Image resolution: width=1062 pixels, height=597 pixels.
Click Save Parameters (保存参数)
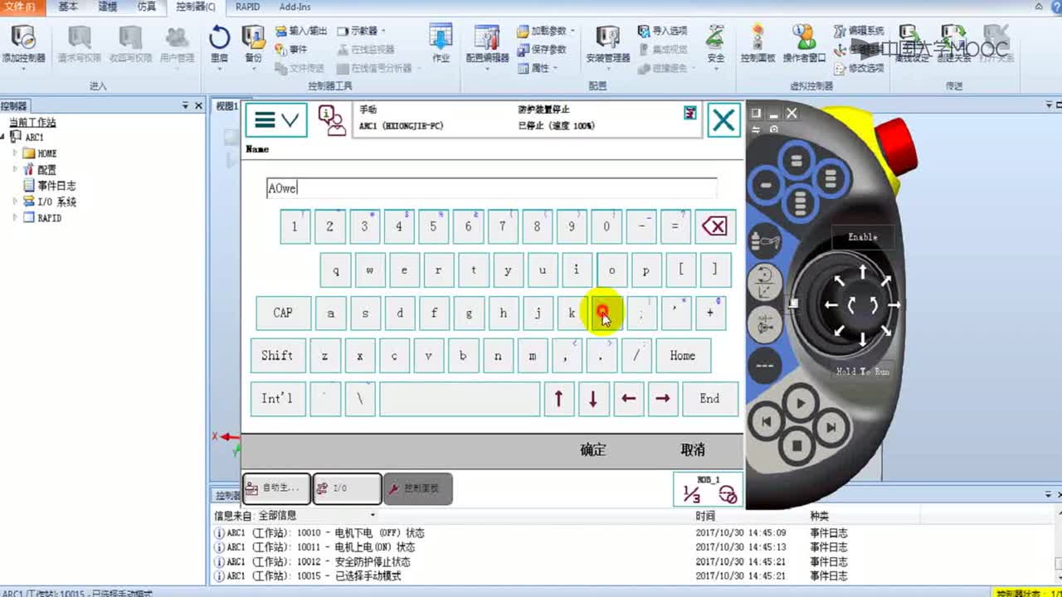pyautogui.click(x=542, y=50)
